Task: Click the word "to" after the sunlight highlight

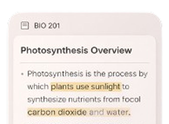Action: point(126,87)
